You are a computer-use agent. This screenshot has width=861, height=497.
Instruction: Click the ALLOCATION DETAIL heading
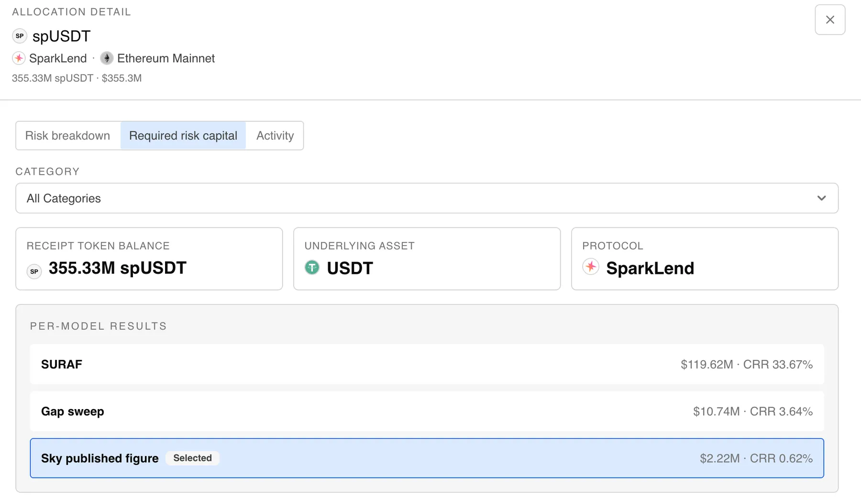click(71, 12)
